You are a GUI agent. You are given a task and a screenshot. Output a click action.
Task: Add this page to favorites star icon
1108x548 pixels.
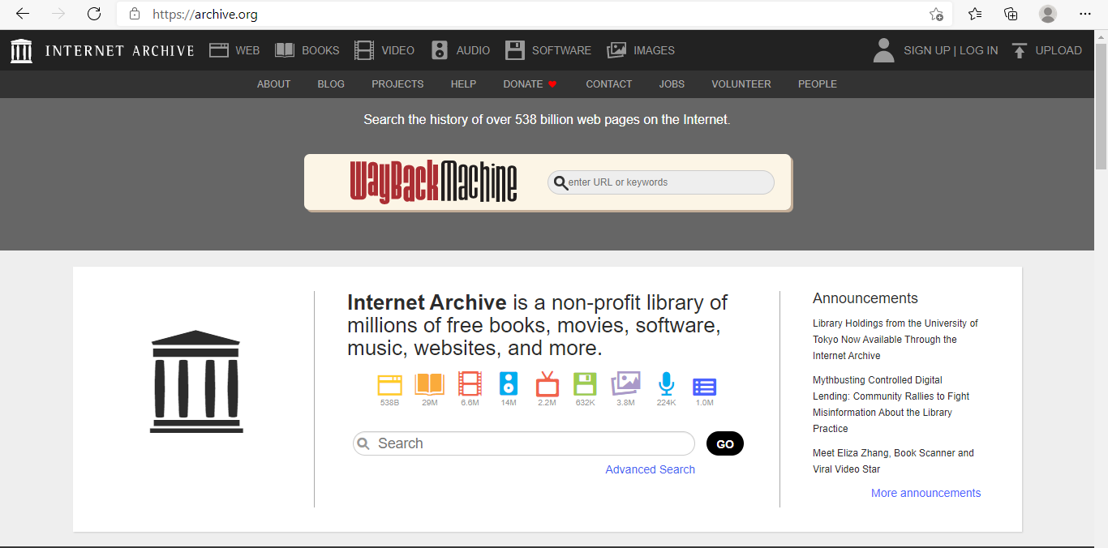[936, 14]
